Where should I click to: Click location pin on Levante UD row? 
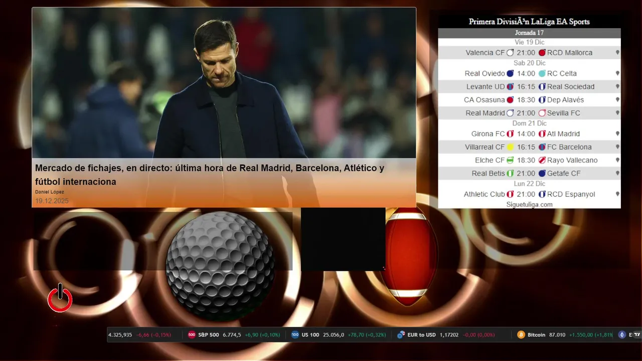tap(617, 87)
